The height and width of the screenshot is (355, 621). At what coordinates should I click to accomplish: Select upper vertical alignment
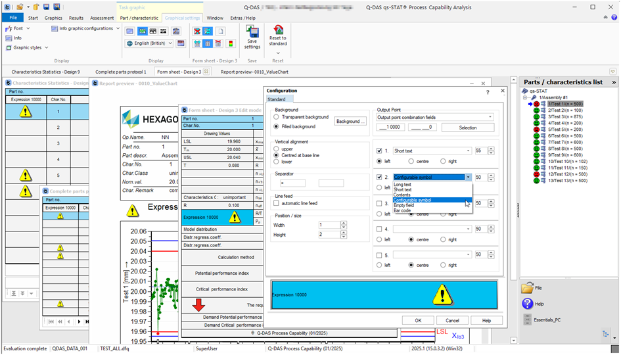(276, 149)
